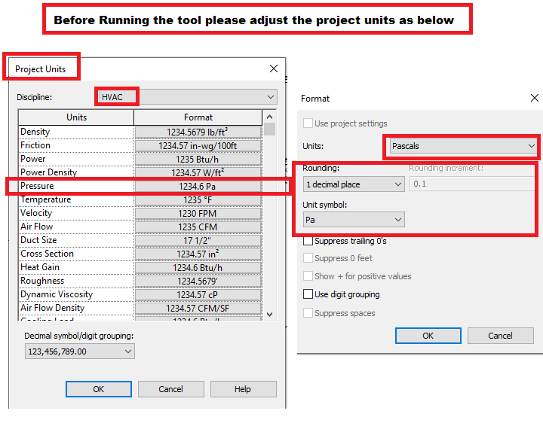Screen dimensions: 543x426
Task: Close the Format dialog
Action: coord(534,98)
